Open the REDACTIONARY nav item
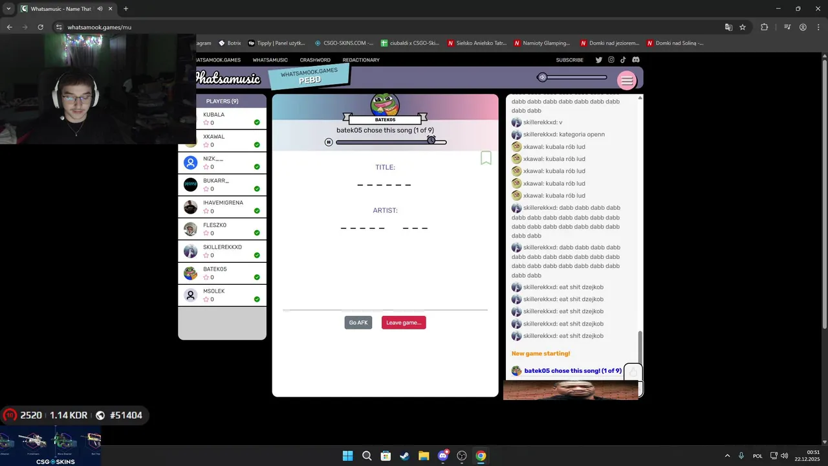The height and width of the screenshot is (466, 828). 361,60
